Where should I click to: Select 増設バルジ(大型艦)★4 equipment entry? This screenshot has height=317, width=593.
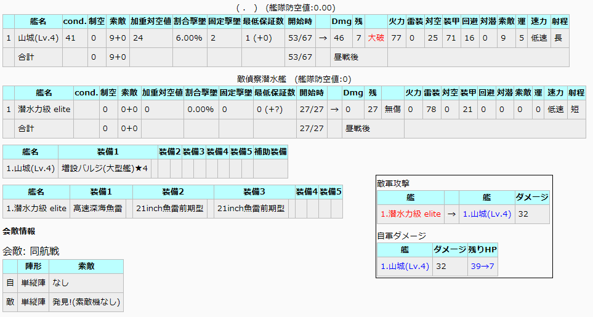[105, 168]
